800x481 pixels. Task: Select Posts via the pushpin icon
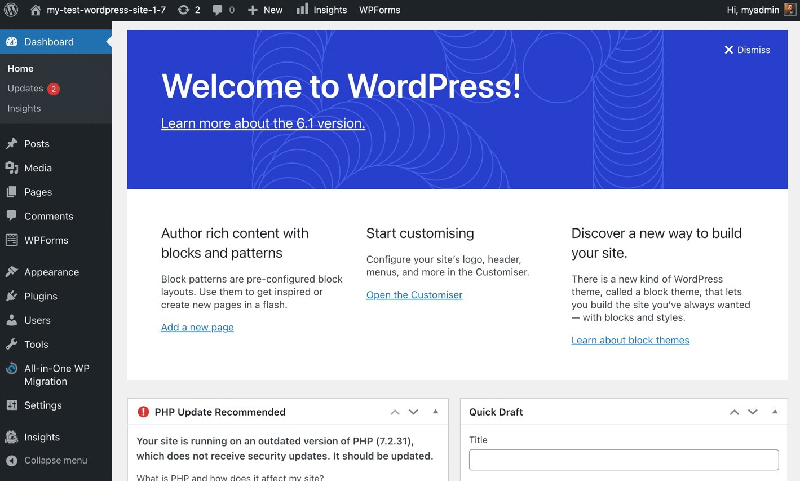tap(12, 143)
